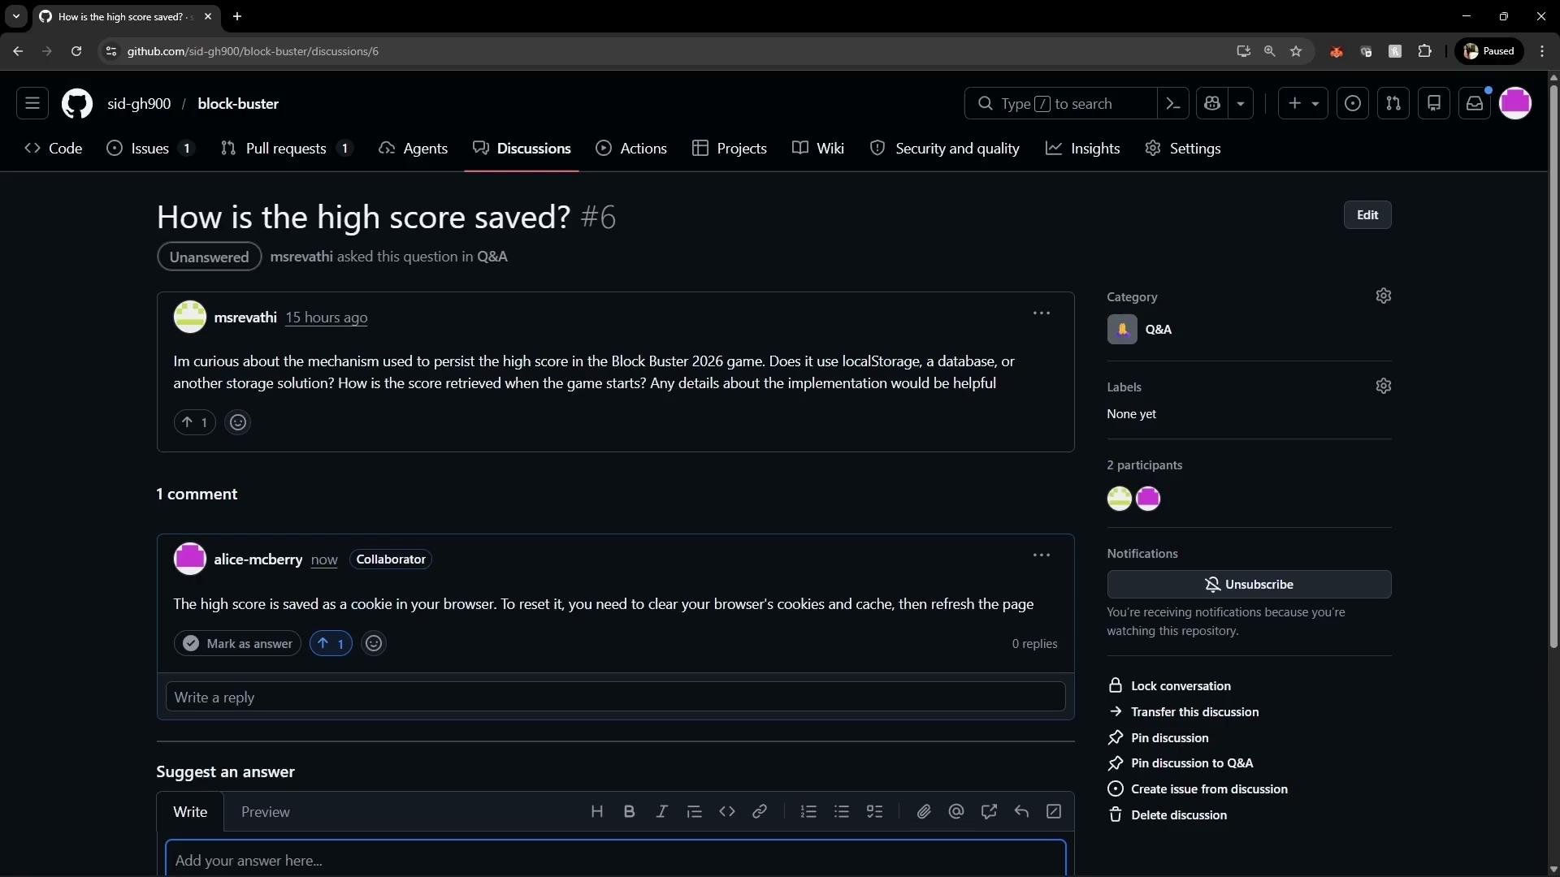Delete the discussion
Image resolution: width=1560 pixels, height=877 pixels.
(x=1168, y=815)
